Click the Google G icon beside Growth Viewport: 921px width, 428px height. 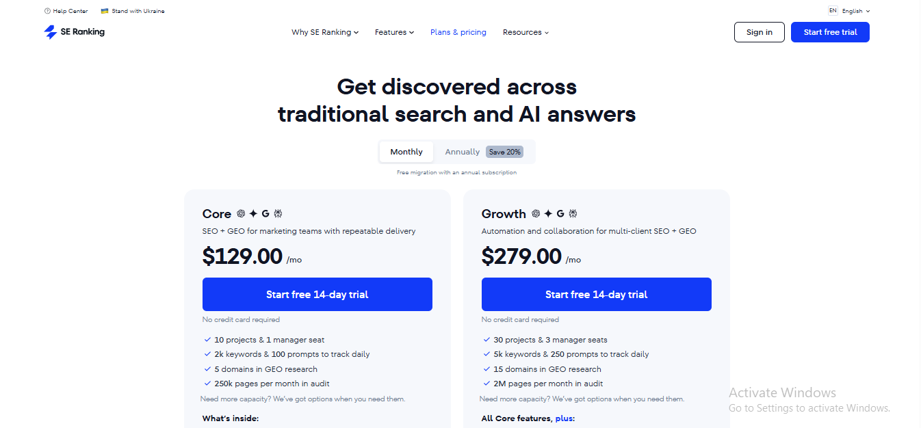(x=561, y=213)
